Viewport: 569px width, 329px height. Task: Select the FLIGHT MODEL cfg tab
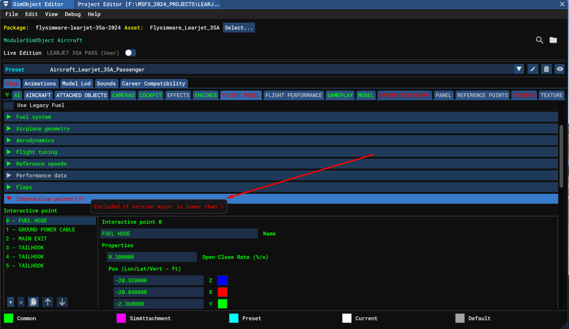241,95
